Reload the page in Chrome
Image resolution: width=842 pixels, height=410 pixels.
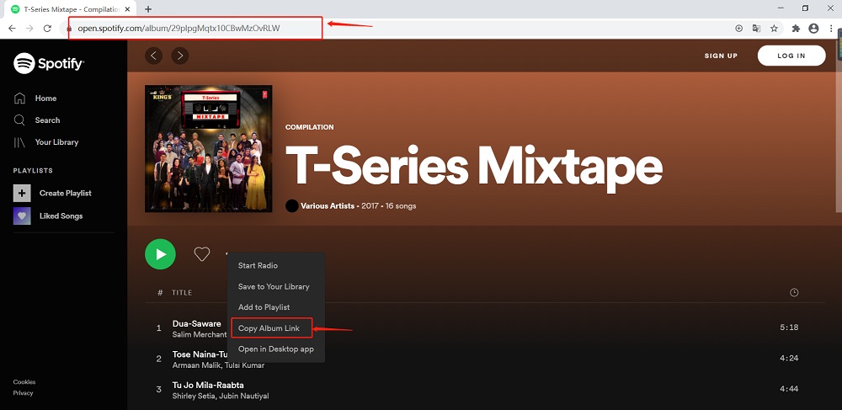[x=47, y=29]
